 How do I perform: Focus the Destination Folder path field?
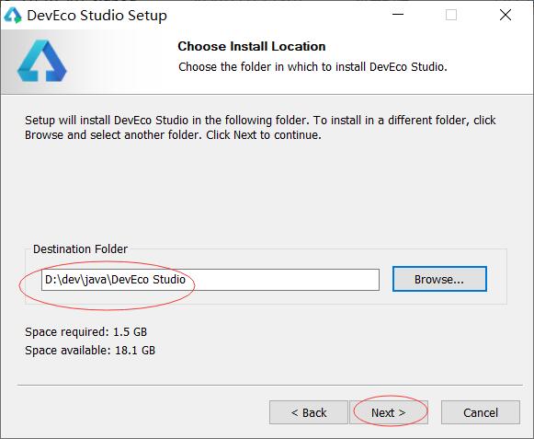[x=210, y=280]
